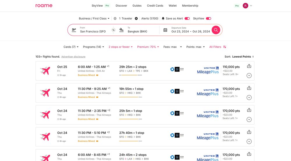Swap origin and destination airports
Image resolution: width=291 pixels, height=161 pixels.
pyautogui.click(x=113, y=30)
